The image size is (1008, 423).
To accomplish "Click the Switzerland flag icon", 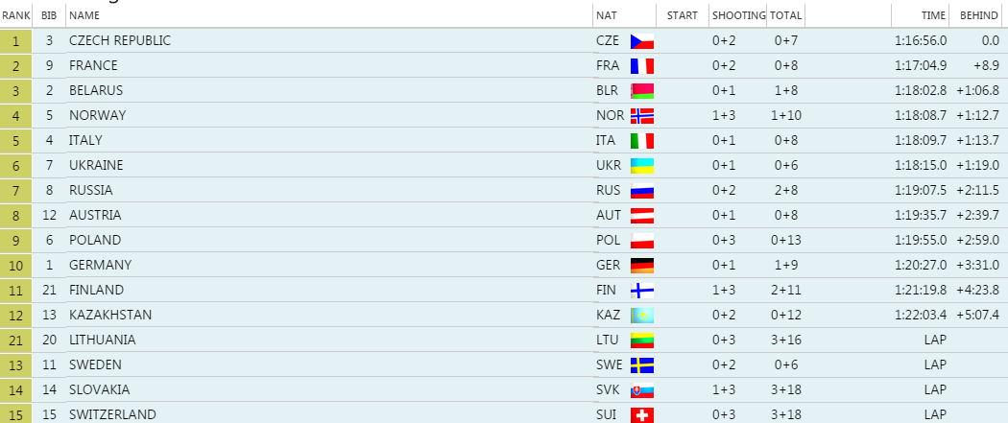I will (x=641, y=415).
